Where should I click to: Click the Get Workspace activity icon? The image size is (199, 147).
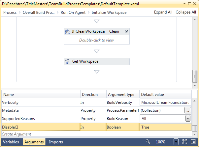[x=67, y=61]
